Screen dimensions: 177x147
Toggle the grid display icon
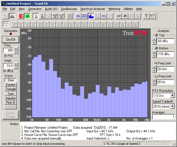[70, 16]
